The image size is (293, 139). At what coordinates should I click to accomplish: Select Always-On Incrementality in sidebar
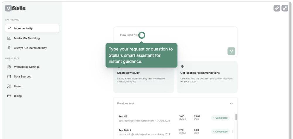tap(30, 48)
